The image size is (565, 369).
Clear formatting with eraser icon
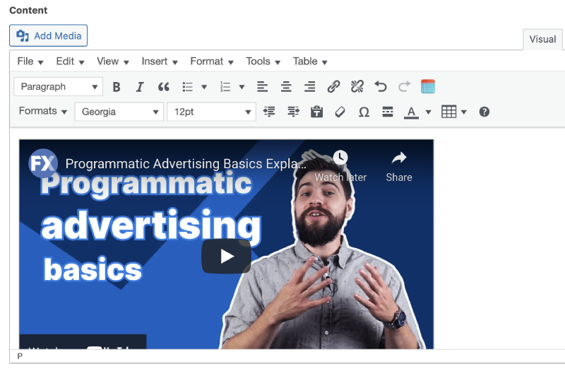pyautogui.click(x=340, y=112)
